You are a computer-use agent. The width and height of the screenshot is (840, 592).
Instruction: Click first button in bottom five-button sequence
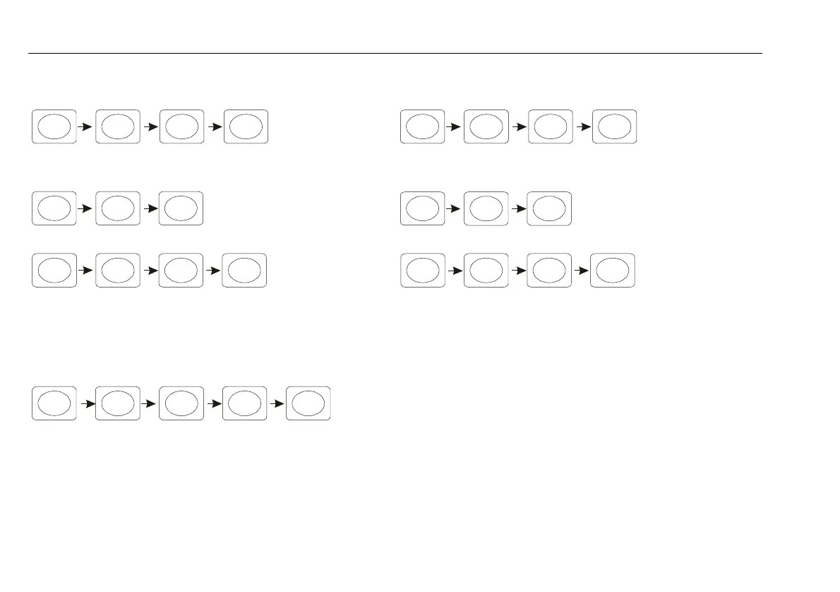point(54,404)
